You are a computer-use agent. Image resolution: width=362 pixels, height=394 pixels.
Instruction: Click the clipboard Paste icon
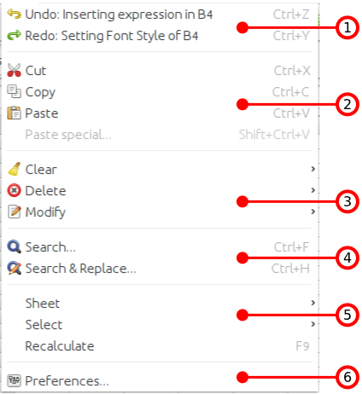(14, 113)
